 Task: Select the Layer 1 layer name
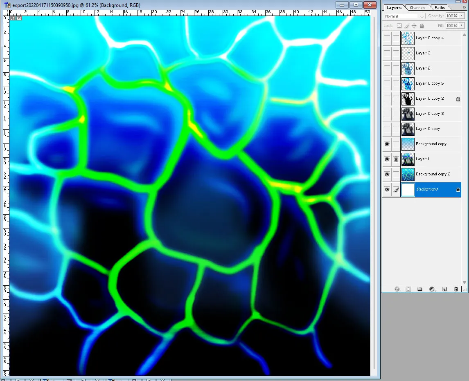click(422, 159)
